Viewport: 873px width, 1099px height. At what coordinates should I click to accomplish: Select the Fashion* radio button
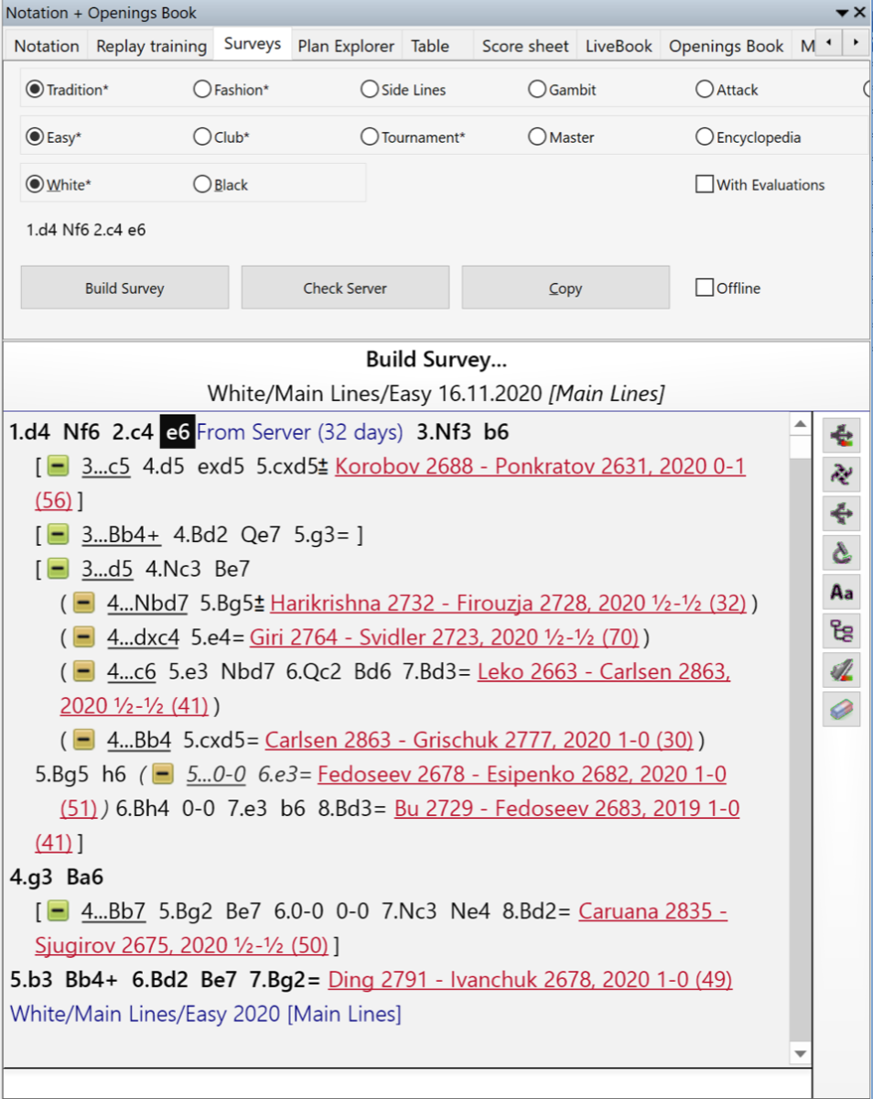click(202, 90)
